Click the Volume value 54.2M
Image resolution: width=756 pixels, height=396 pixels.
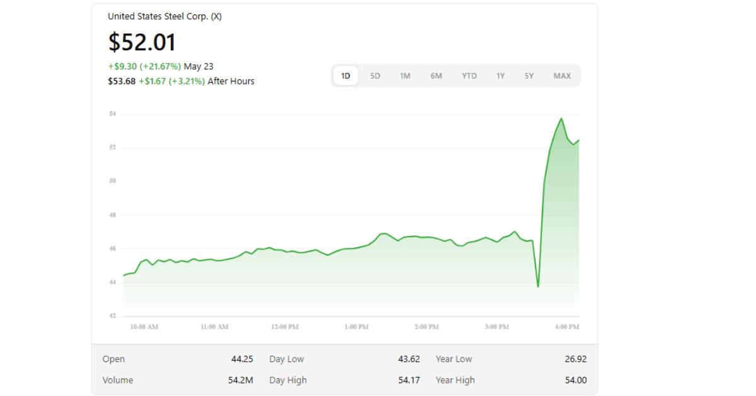(241, 380)
